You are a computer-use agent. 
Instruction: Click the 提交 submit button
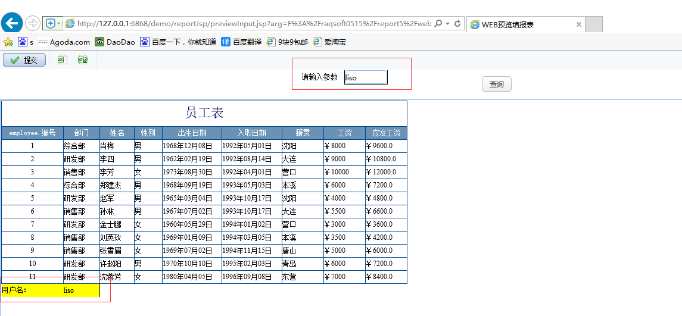point(24,60)
